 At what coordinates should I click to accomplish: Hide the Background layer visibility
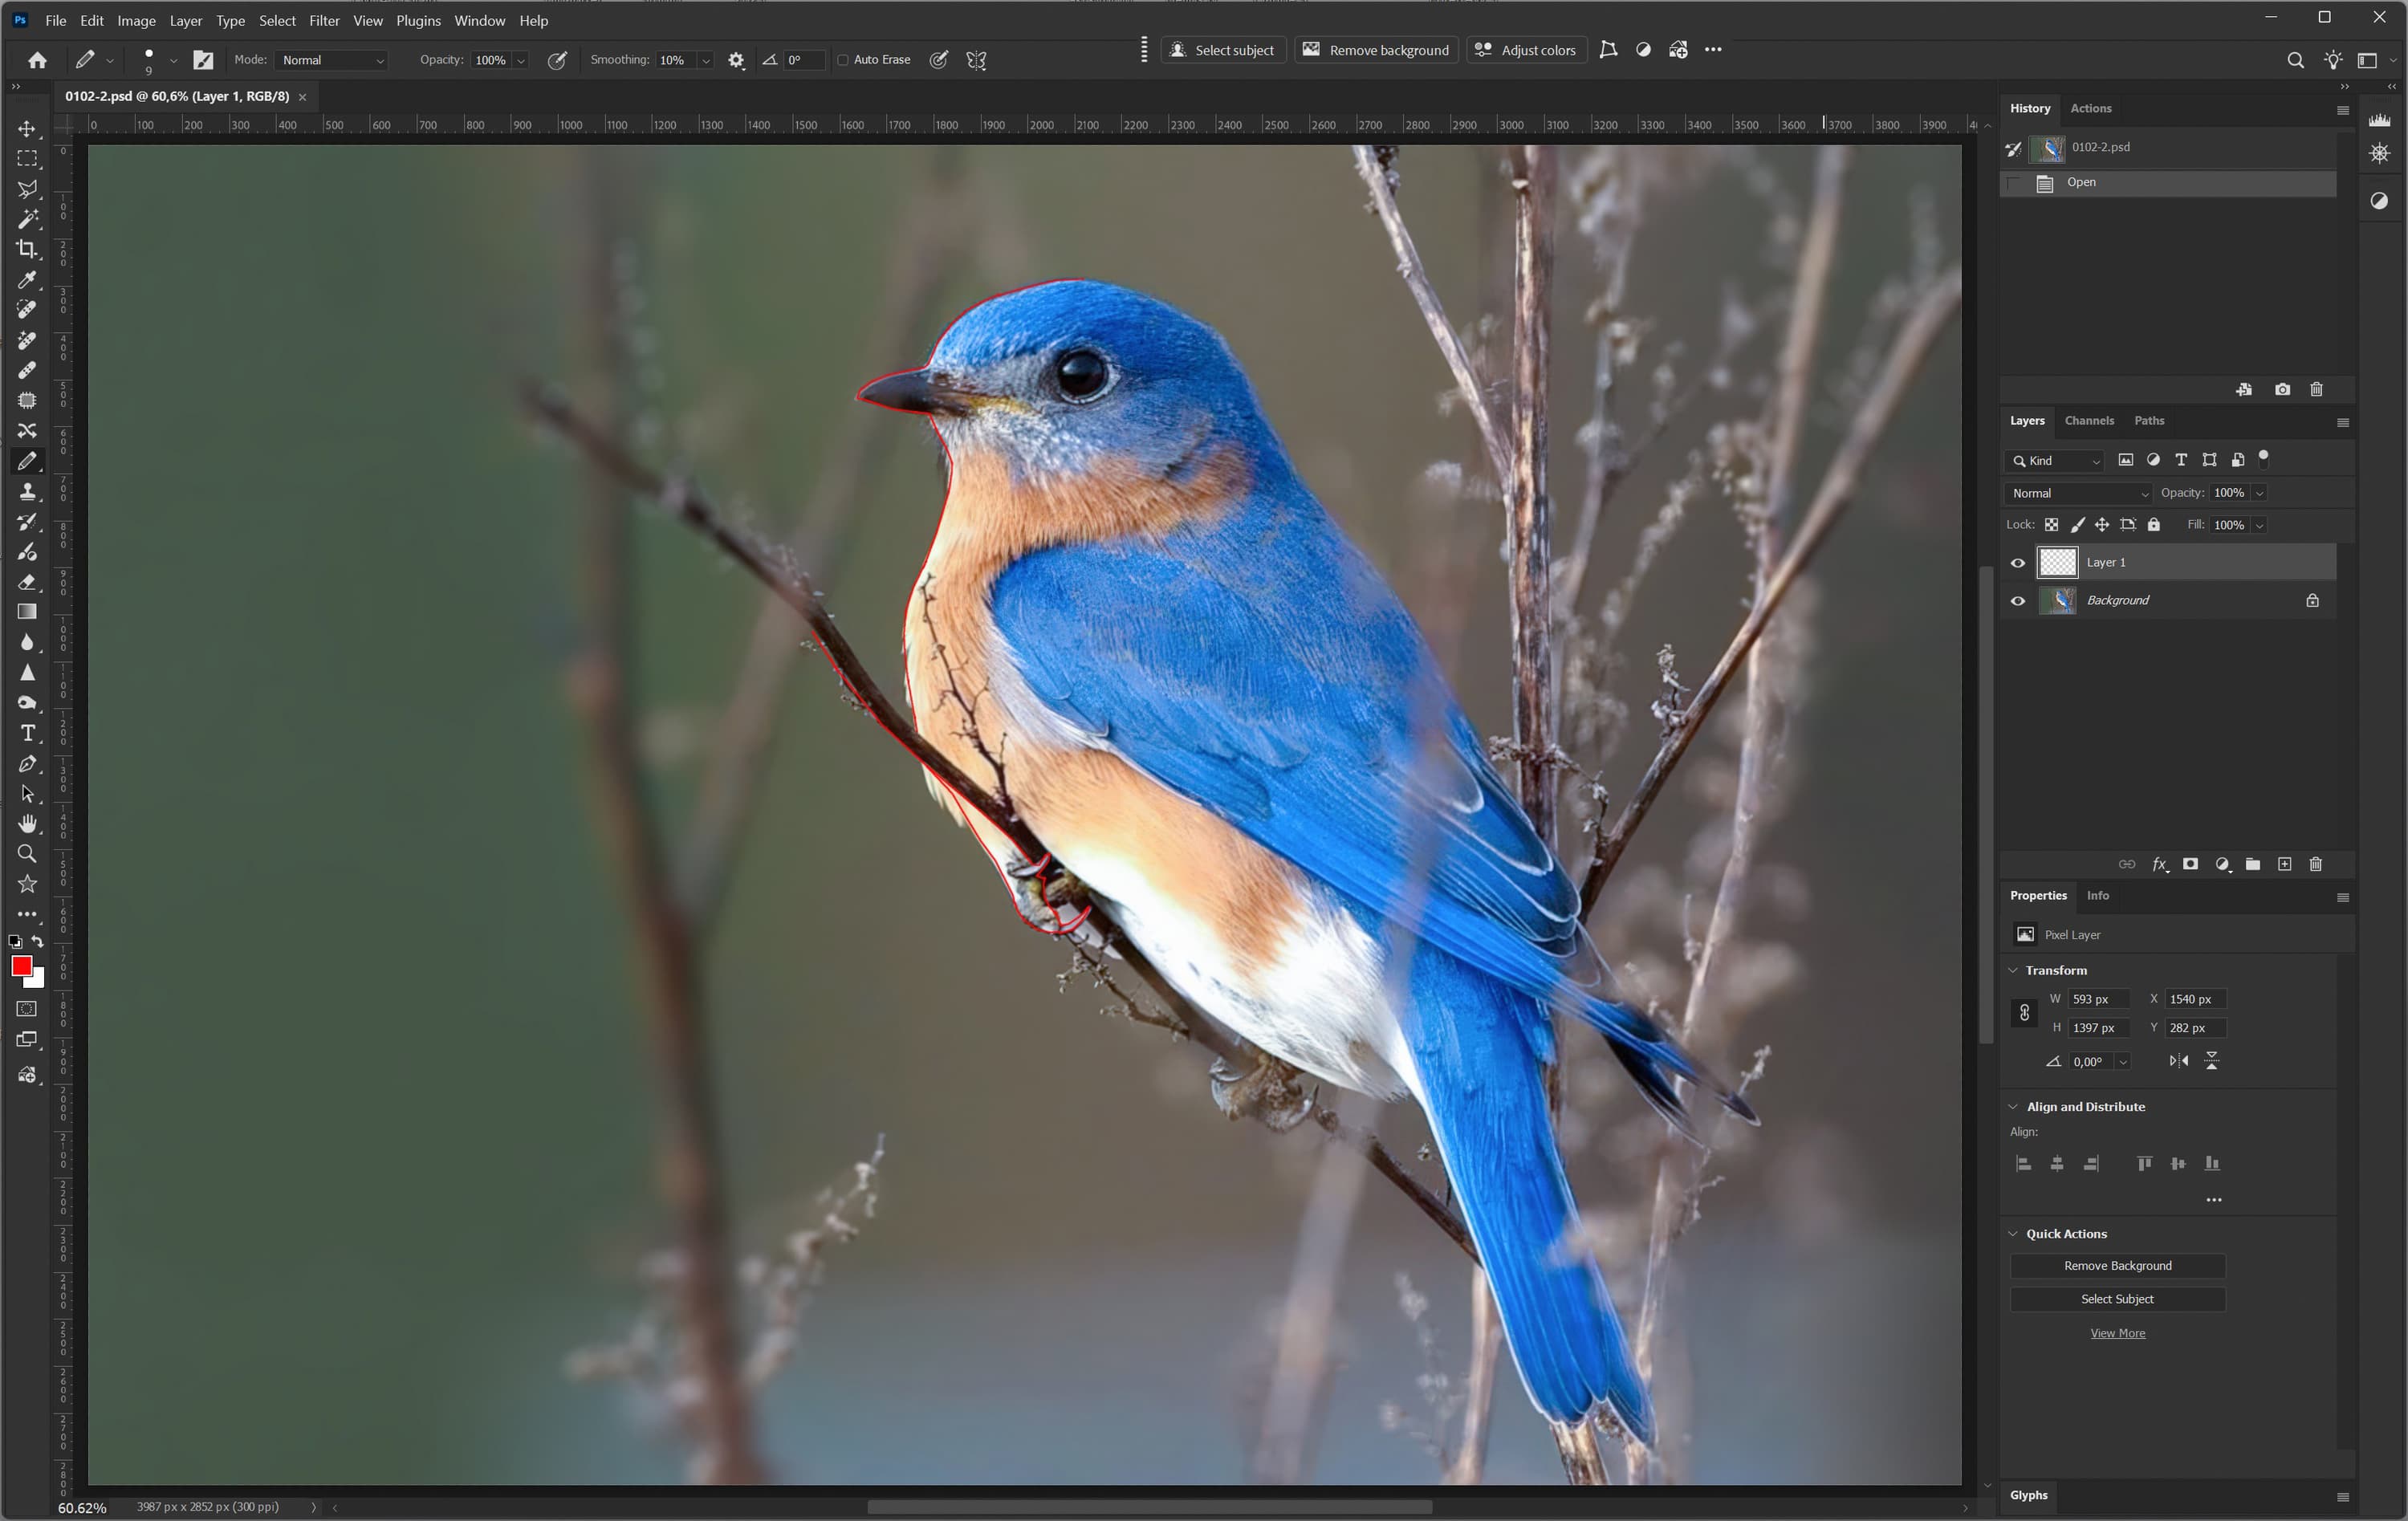coord(2018,601)
